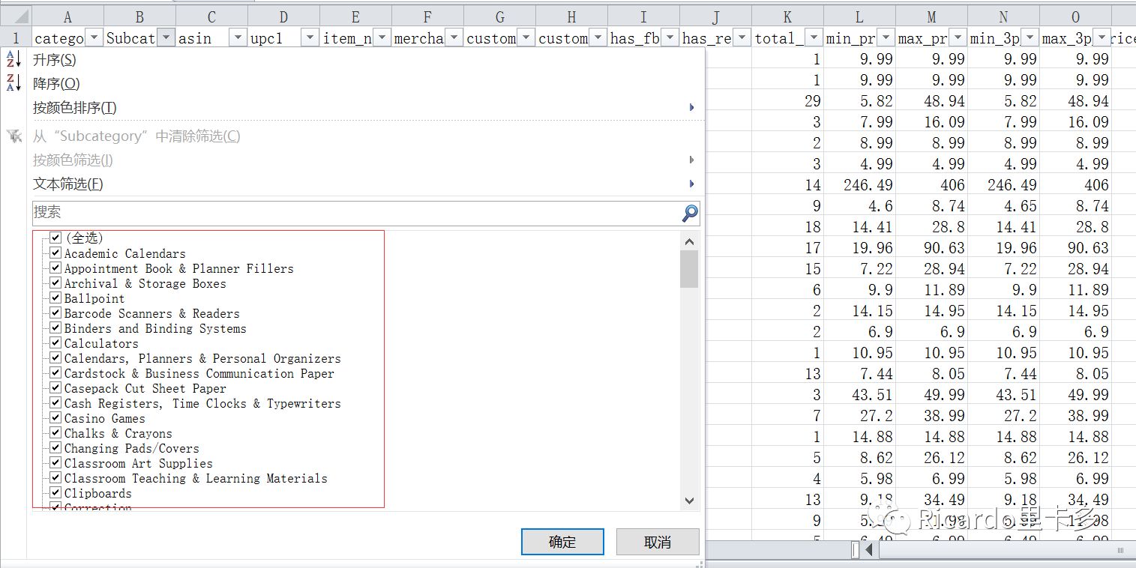
Task: Open the asin column filter dropdown
Action: (x=238, y=37)
